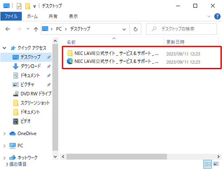Open Help with the blue question icon
The width and height of the screenshot is (222, 169).
click(217, 16)
